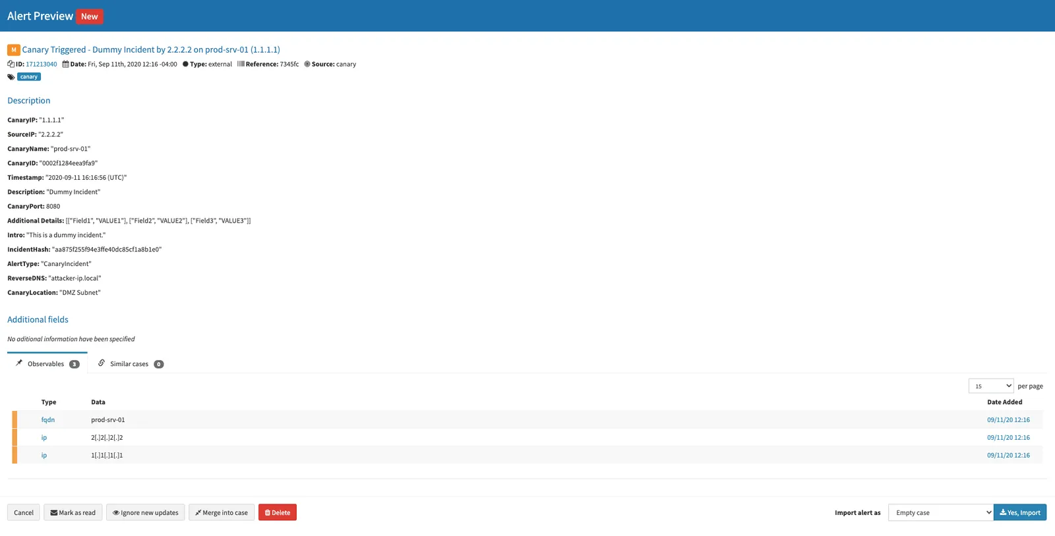Click the target icon beside Source
The height and width of the screenshot is (536, 1055).
pyautogui.click(x=307, y=64)
